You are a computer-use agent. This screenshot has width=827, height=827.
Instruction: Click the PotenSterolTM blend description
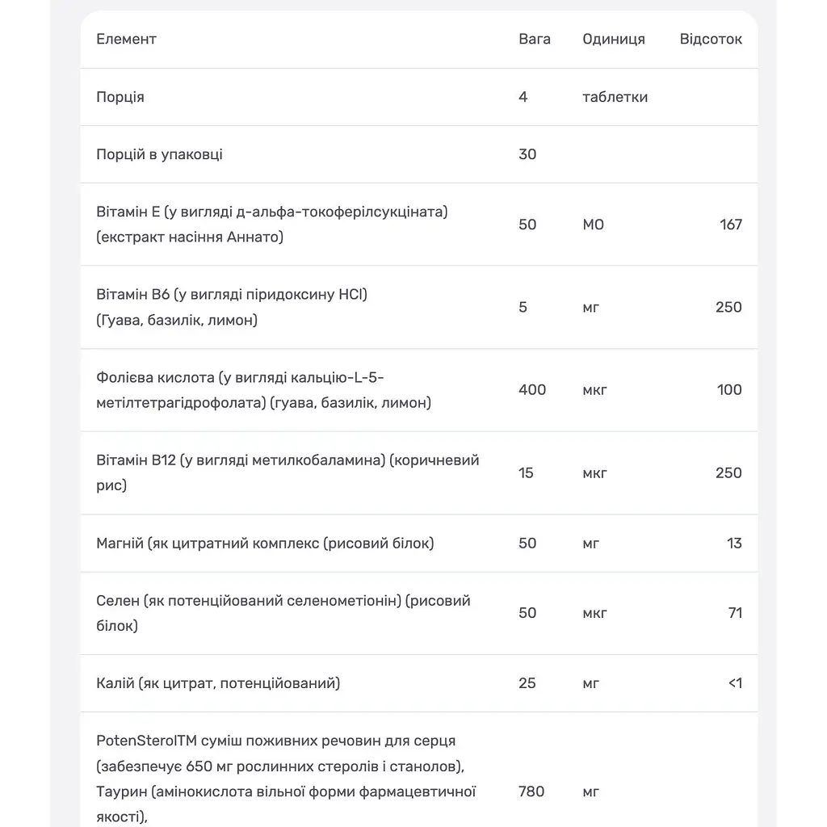point(286,779)
